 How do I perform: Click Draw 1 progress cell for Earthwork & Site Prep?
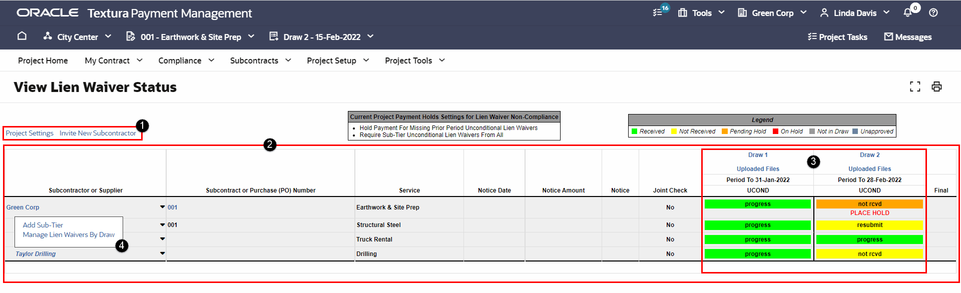[x=758, y=204]
